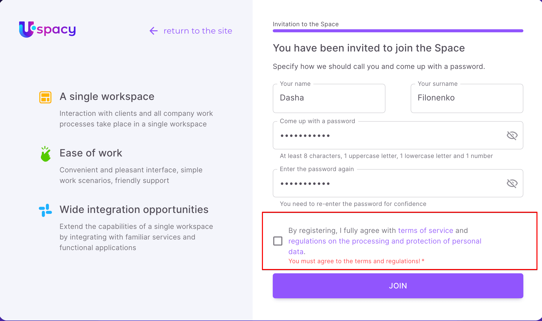Click the Wide integration opportunities heading

[134, 210]
